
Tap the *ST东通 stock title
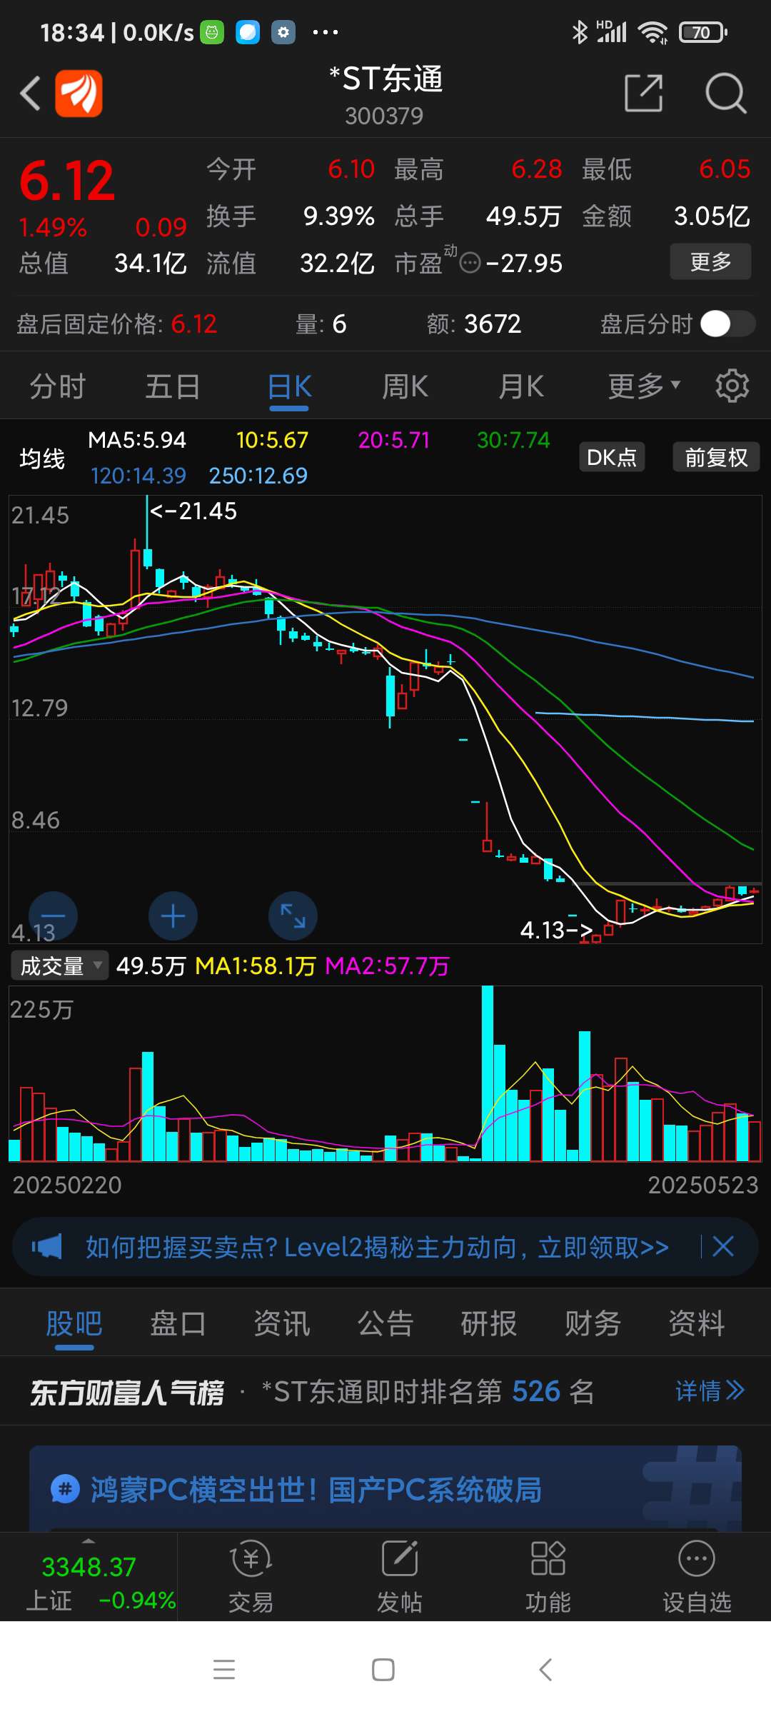tap(385, 79)
